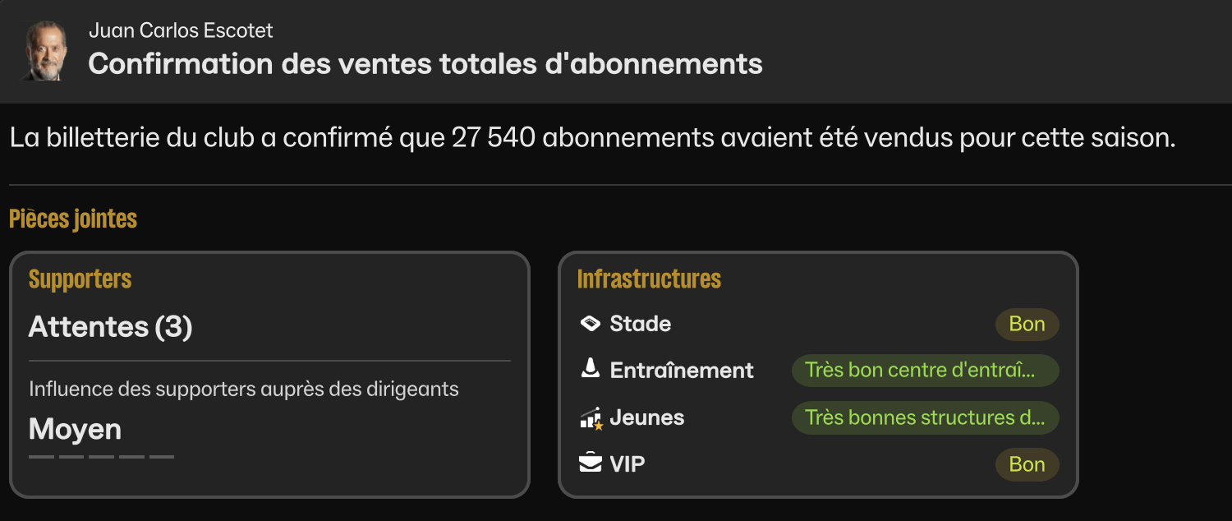The width and height of the screenshot is (1232, 521).
Task: Click the training cone icon
Action: tap(590, 370)
